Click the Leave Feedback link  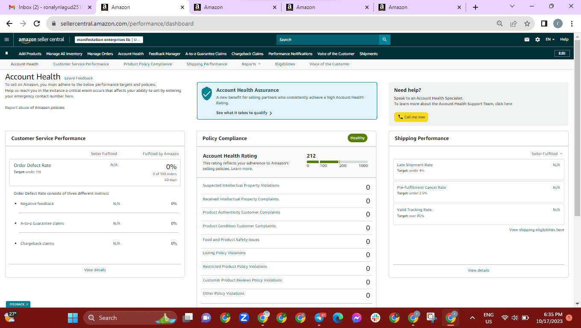pyautogui.click(x=79, y=78)
